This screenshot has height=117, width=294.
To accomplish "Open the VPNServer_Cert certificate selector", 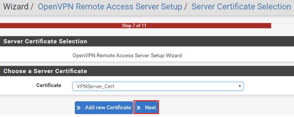I will pyautogui.click(x=158, y=86).
